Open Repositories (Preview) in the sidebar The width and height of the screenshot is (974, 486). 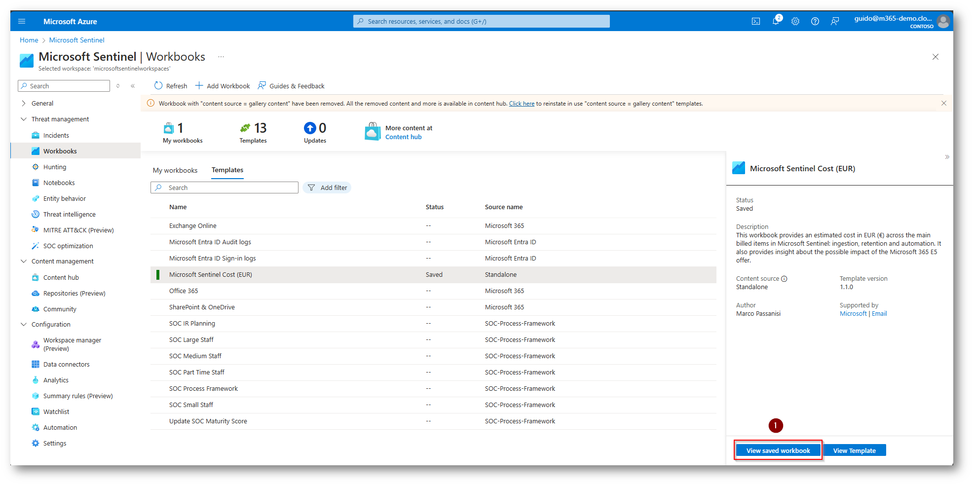pyautogui.click(x=75, y=293)
